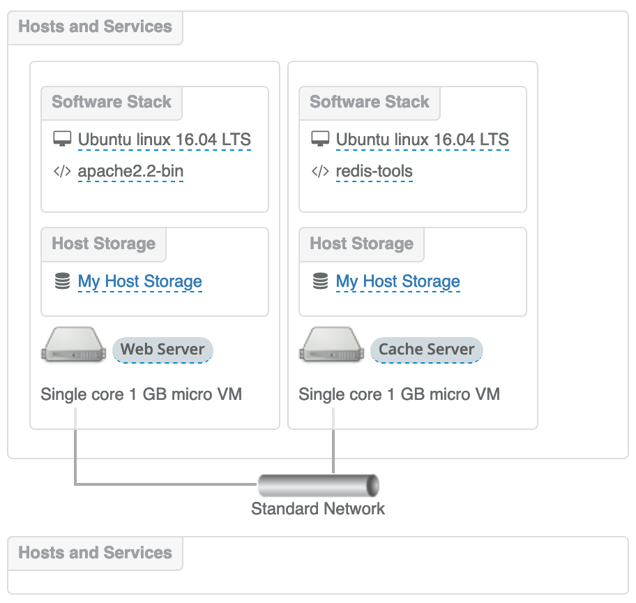Click the database icon in Cache Server storage

tap(320, 281)
